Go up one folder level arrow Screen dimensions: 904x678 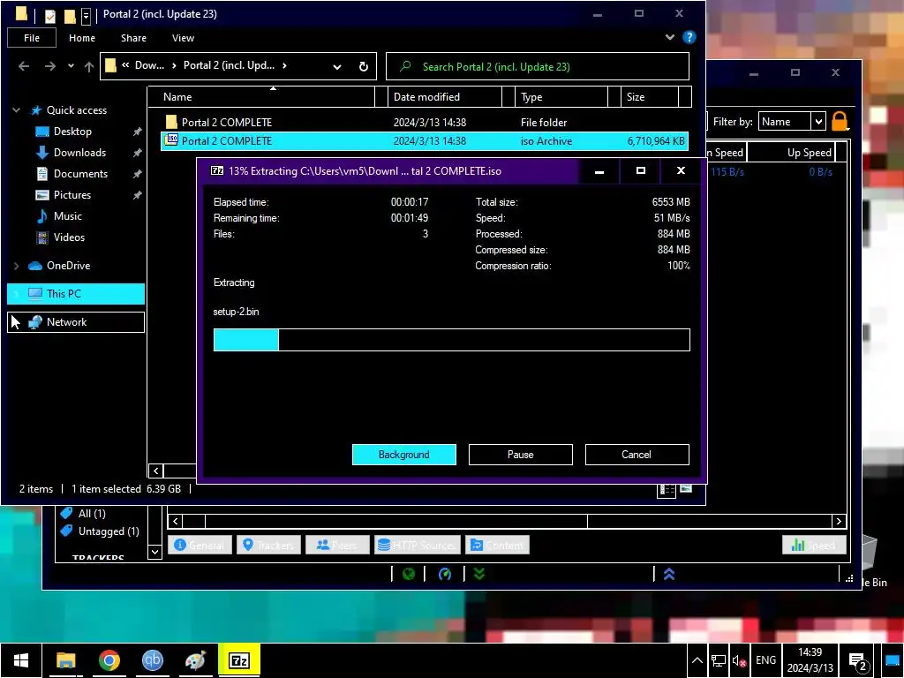point(89,66)
